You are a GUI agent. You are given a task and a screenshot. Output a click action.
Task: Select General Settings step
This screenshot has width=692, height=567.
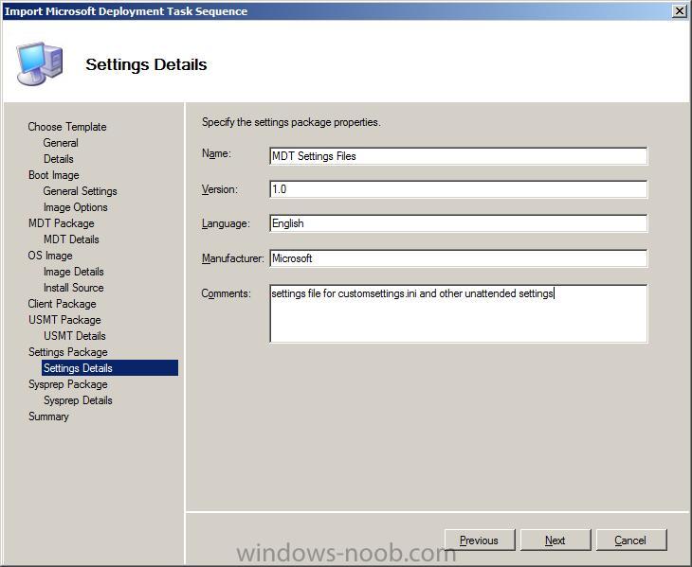point(80,191)
